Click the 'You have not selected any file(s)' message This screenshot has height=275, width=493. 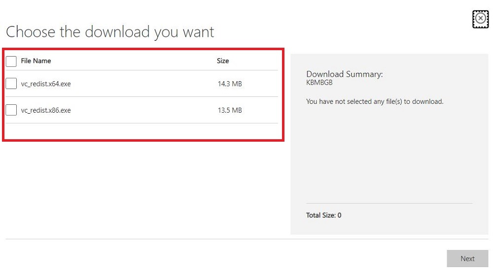[x=375, y=102]
